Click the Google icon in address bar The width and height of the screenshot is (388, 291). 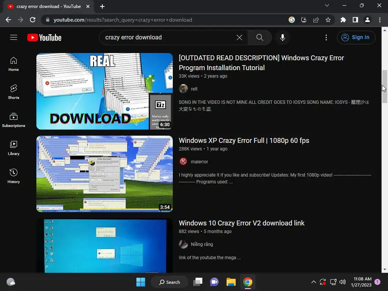pos(292,20)
